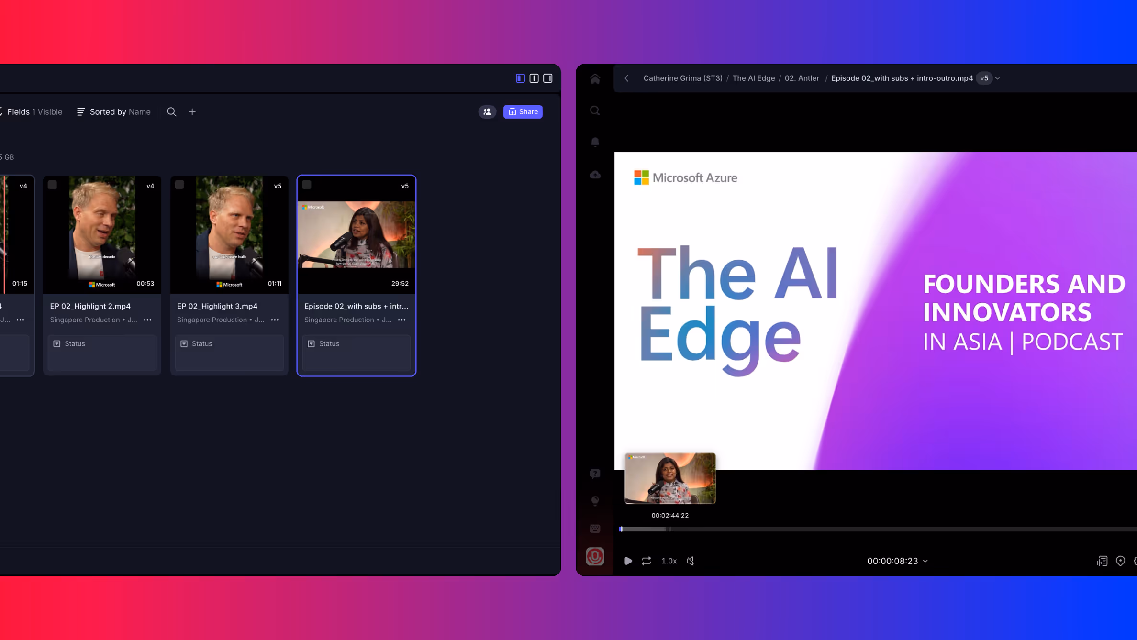Toggle mute on the video player

point(691,561)
